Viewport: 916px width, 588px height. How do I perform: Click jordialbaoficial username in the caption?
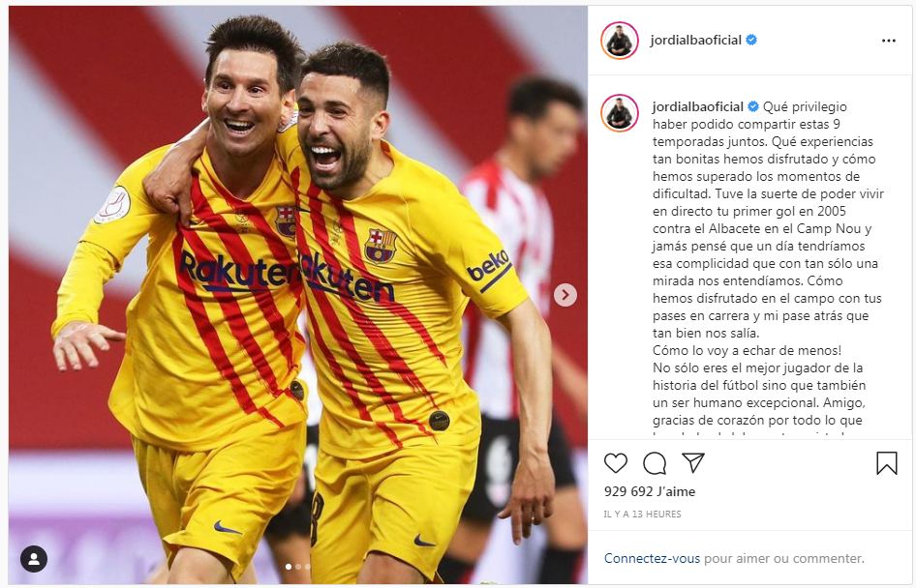click(697, 106)
